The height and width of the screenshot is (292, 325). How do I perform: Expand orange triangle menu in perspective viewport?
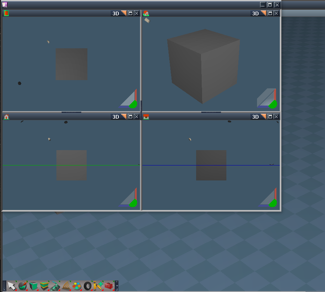(263, 13)
